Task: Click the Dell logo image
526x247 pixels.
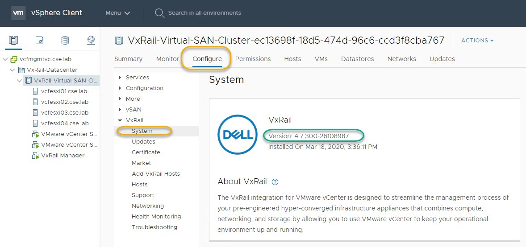Action: click(x=237, y=135)
